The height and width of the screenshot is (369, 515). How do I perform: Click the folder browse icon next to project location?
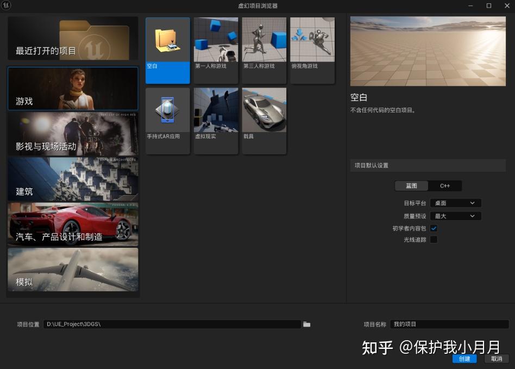click(x=306, y=324)
